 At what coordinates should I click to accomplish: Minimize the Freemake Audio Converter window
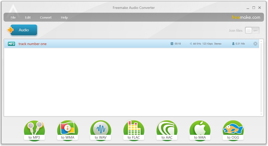[x=248, y=8]
